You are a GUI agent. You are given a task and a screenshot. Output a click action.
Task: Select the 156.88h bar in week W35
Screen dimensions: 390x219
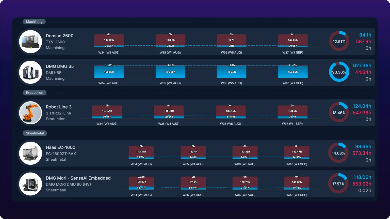[170, 72]
